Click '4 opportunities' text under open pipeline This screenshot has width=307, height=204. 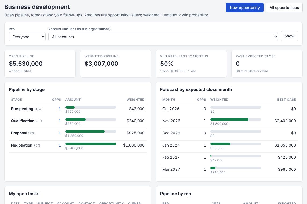click(20, 71)
